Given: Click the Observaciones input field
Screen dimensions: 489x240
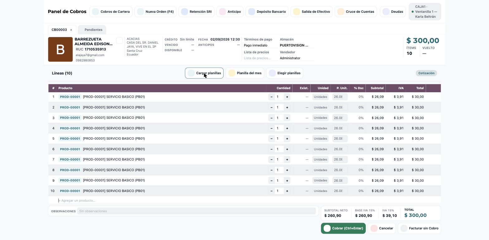Looking at the screenshot, I should [x=196, y=211].
